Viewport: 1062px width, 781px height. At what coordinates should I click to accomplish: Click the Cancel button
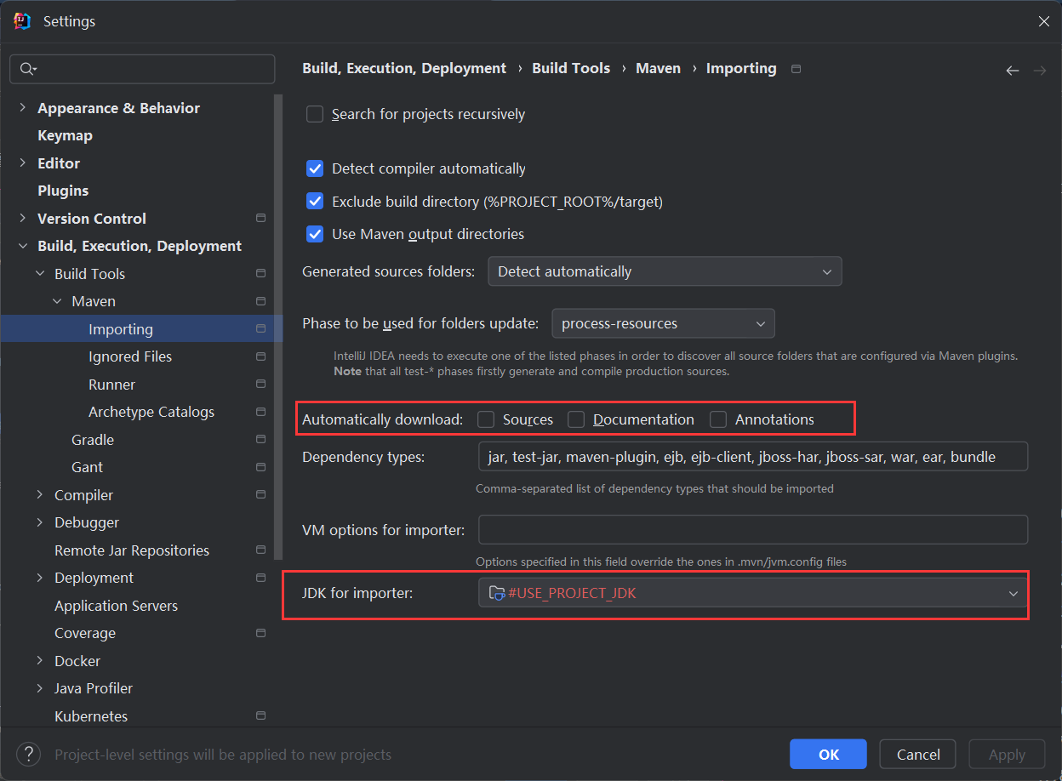coord(918,755)
